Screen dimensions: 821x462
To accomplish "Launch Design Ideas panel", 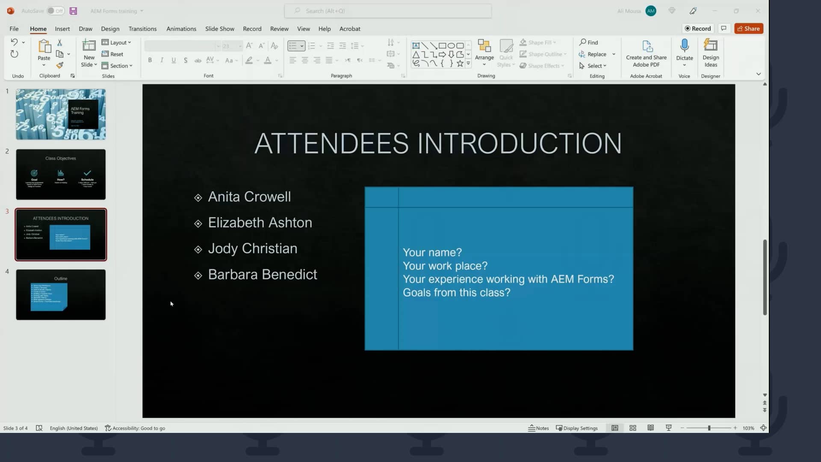I will pyautogui.click(x=711, y=51).
